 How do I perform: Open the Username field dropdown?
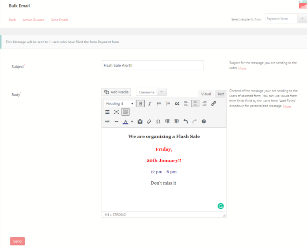pyautogui.click(x=151, y=92)
